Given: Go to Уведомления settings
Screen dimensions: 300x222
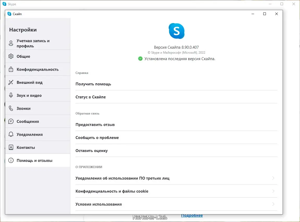Looking at the screenshot, I should coord(38,134).
